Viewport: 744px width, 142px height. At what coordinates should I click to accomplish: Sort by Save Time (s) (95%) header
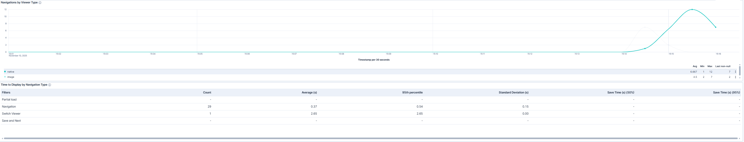pos(727,93)
